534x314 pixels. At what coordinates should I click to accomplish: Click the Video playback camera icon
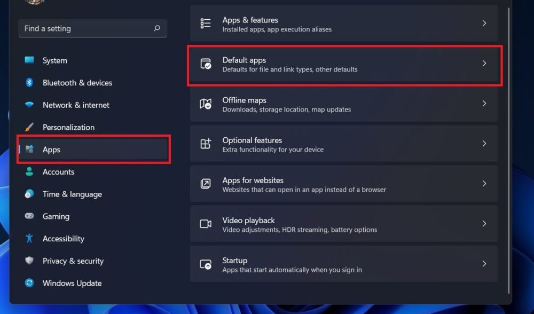click(x=206, y=224)
